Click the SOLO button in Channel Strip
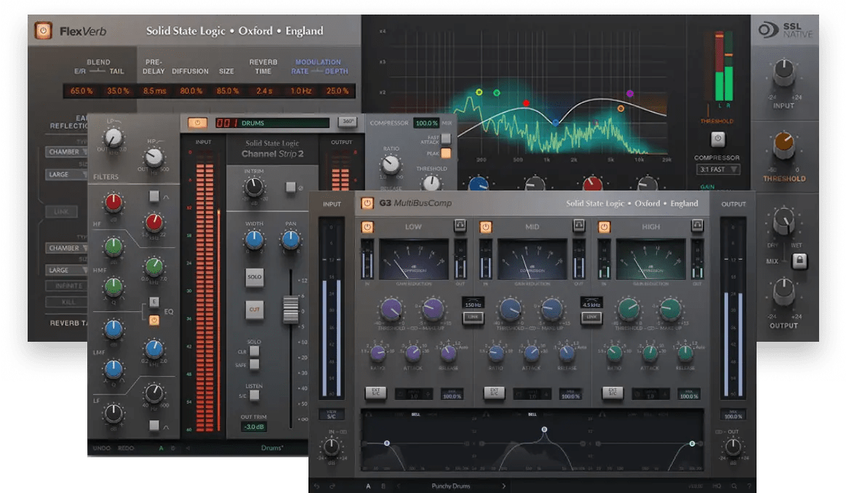846x493 pixels. coord(255,277)
